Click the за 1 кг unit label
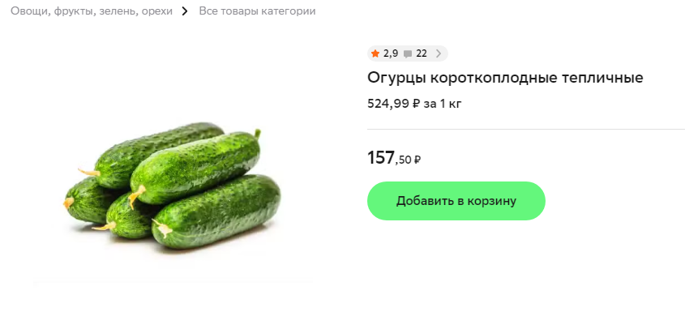 pos(443,104)
